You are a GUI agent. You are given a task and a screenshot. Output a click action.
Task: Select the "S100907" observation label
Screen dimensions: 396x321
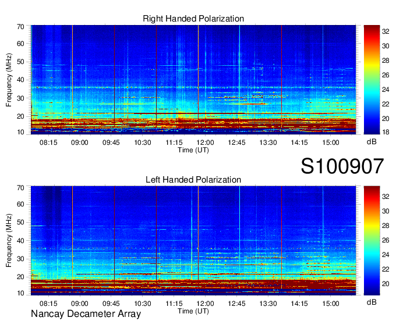tap(342, 166)
